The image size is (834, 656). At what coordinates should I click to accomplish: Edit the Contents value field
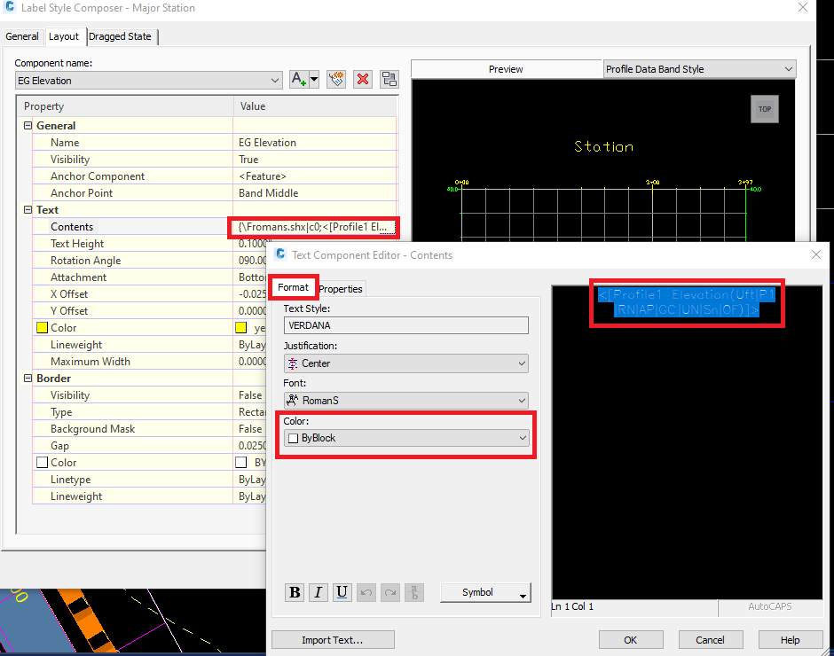click(x=312, y=227)
